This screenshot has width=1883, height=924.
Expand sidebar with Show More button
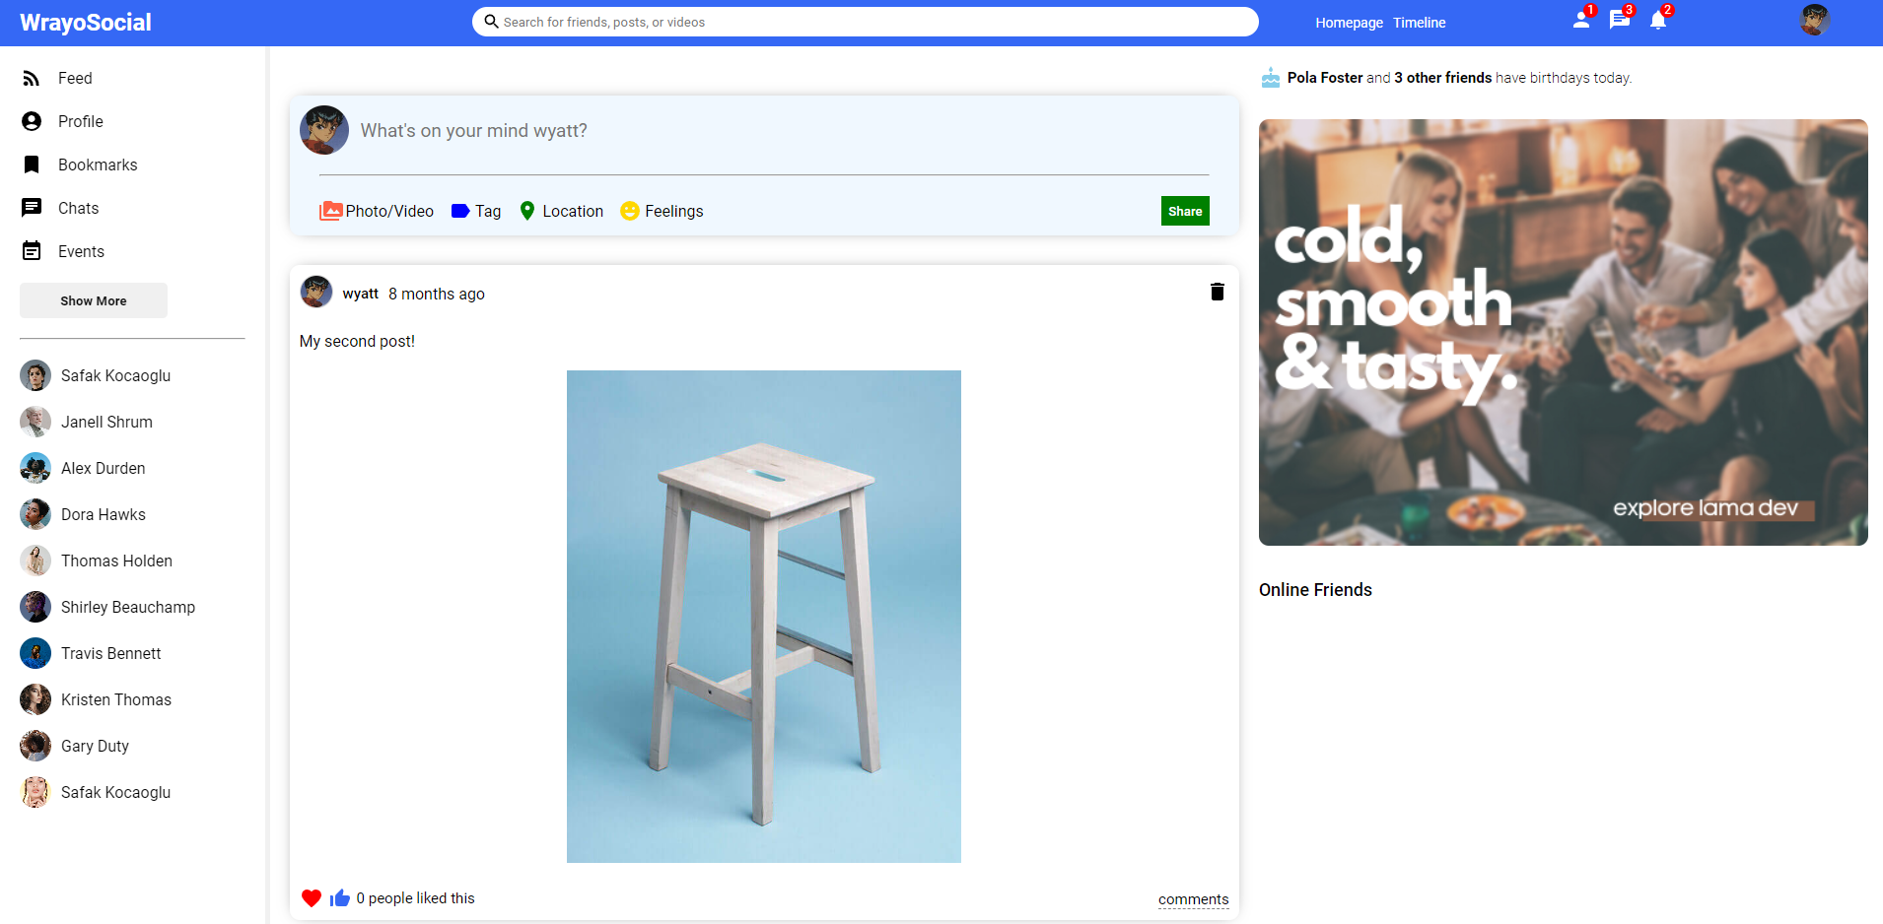click(x=94, y=300)
